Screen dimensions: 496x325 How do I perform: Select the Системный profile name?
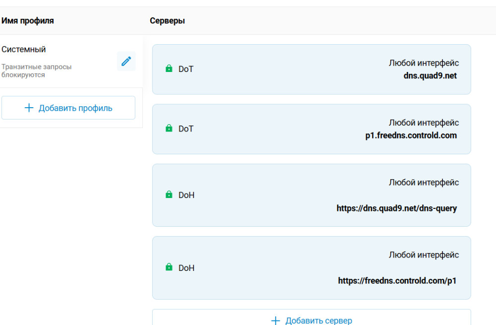pos(24,50)
